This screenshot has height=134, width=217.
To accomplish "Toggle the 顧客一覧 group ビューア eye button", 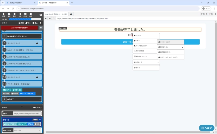I will [22, 124].
